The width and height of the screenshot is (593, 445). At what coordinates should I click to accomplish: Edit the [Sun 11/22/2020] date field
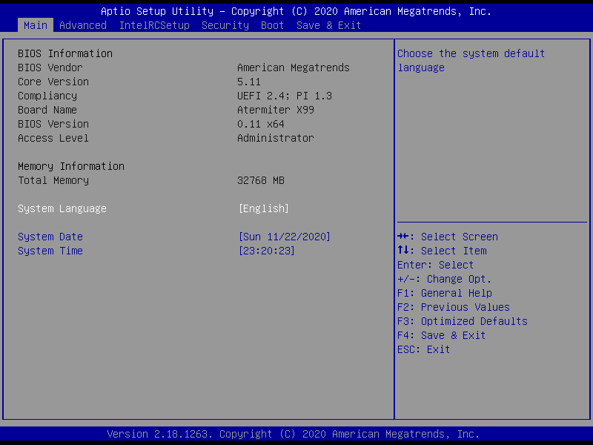[x=285, y=237]
